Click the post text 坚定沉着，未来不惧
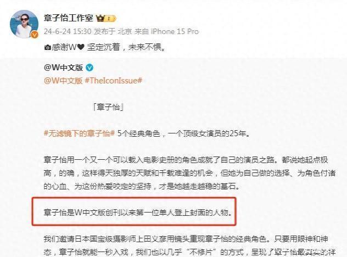This screenshot has width=347, height=257. (126, 47)
